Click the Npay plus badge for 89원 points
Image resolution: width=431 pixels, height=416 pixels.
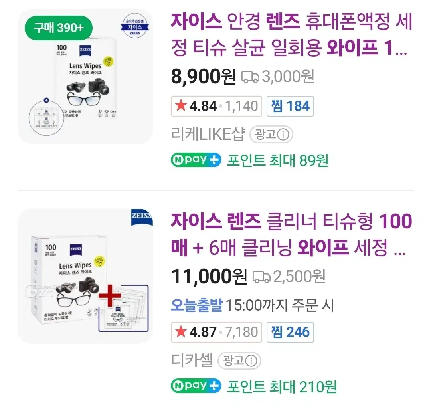196,160
